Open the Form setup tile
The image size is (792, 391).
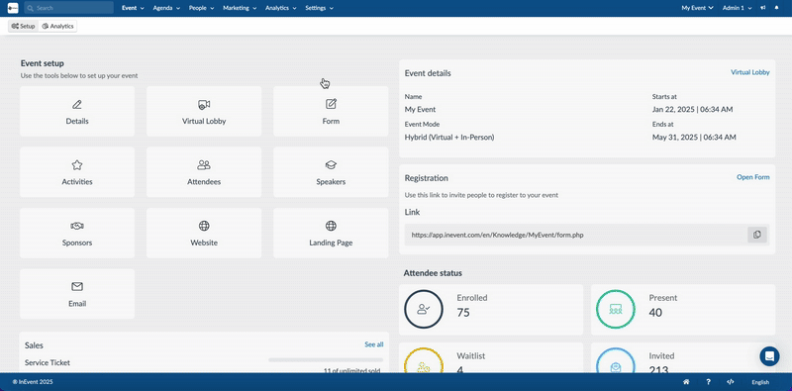coord(331,111)
